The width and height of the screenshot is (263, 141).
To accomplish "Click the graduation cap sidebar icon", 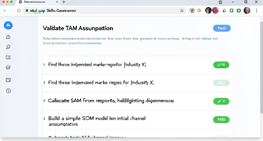I will (x=8, y=67).
